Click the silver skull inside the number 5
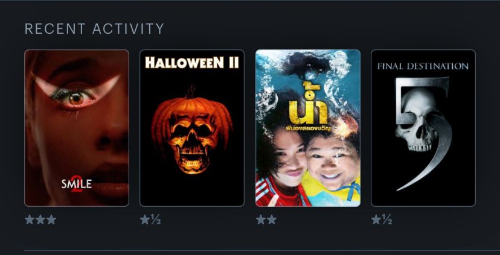The image size is (500, 255). point(416,122)
